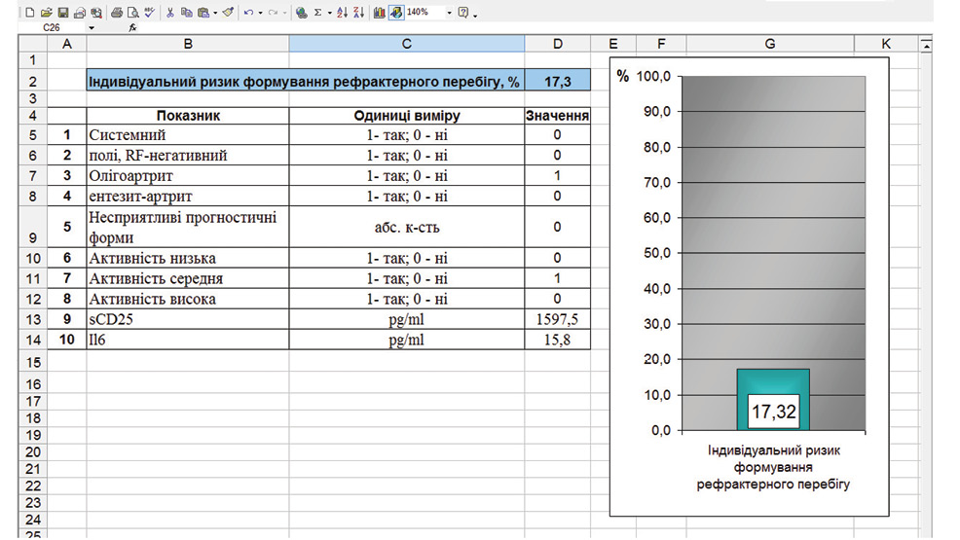Sort descending Z to A

tap(358, 13)
